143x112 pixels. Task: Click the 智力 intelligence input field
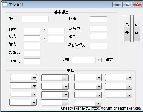[x=32, y=46]
